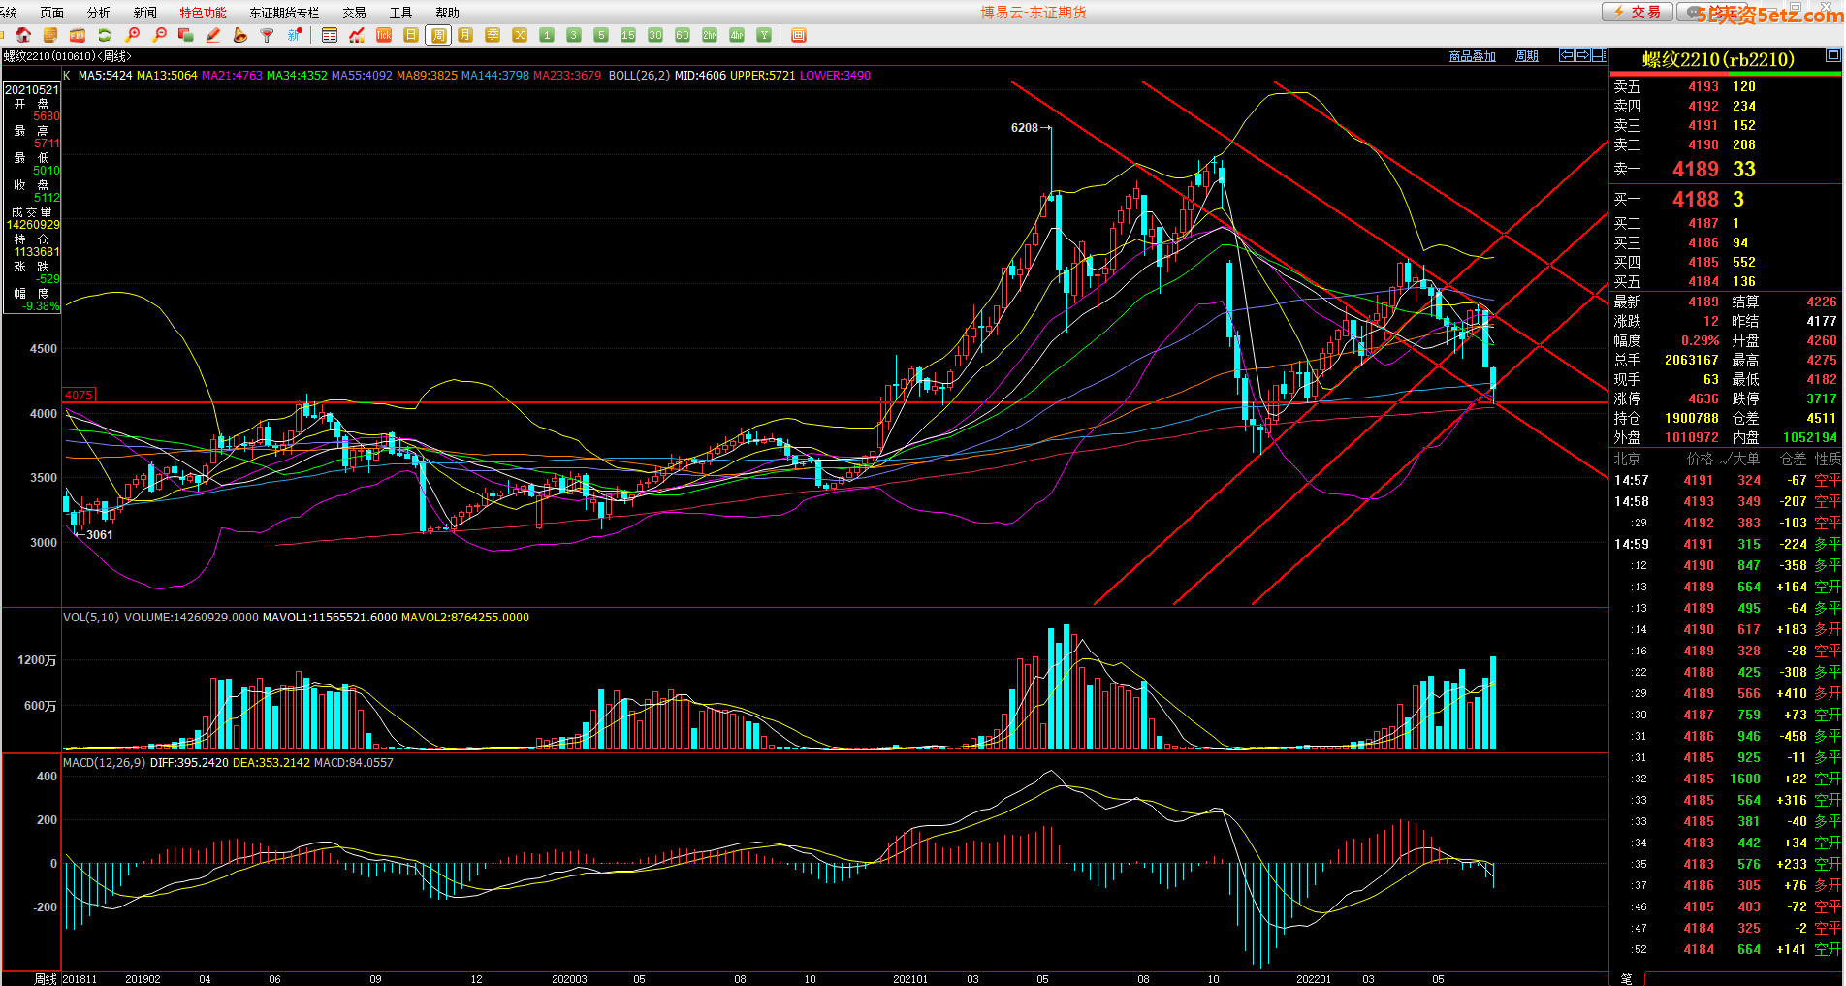
Task: Click the 14:59 trade row in tick list
Action: [x=1727, y=544]
